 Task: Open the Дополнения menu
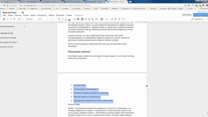[x=60, y=15]
